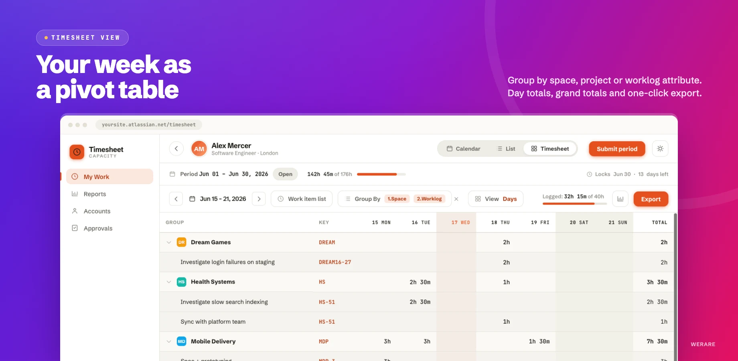Collapse the Health Systems group
This screenshot has height=361, width=738.
[x=169, y=282]
